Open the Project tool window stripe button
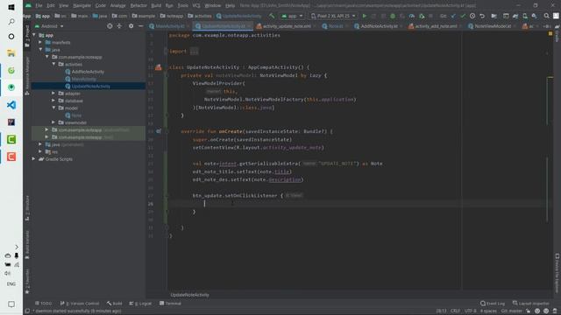561x315 pixels. click(x=27, y=36)
